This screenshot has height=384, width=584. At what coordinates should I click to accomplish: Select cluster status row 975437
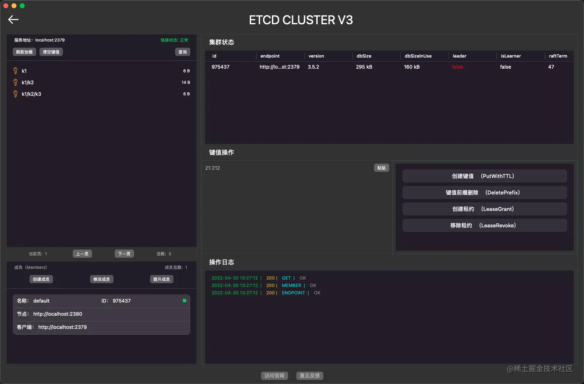pos(370,67)
